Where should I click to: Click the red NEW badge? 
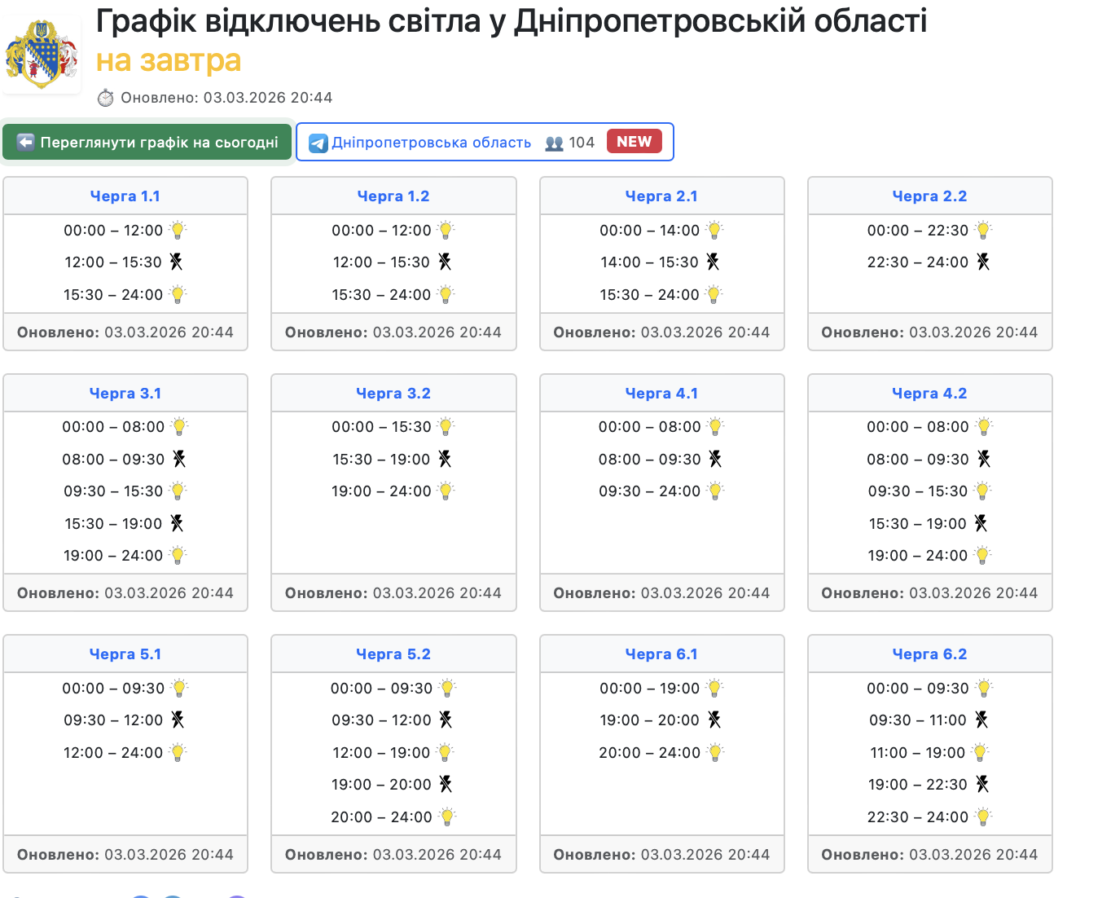coord(634,142)
